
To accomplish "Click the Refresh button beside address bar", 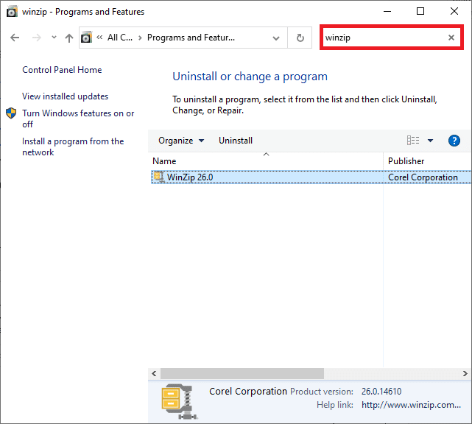I will pyautogui.click(x=300, y=38).
